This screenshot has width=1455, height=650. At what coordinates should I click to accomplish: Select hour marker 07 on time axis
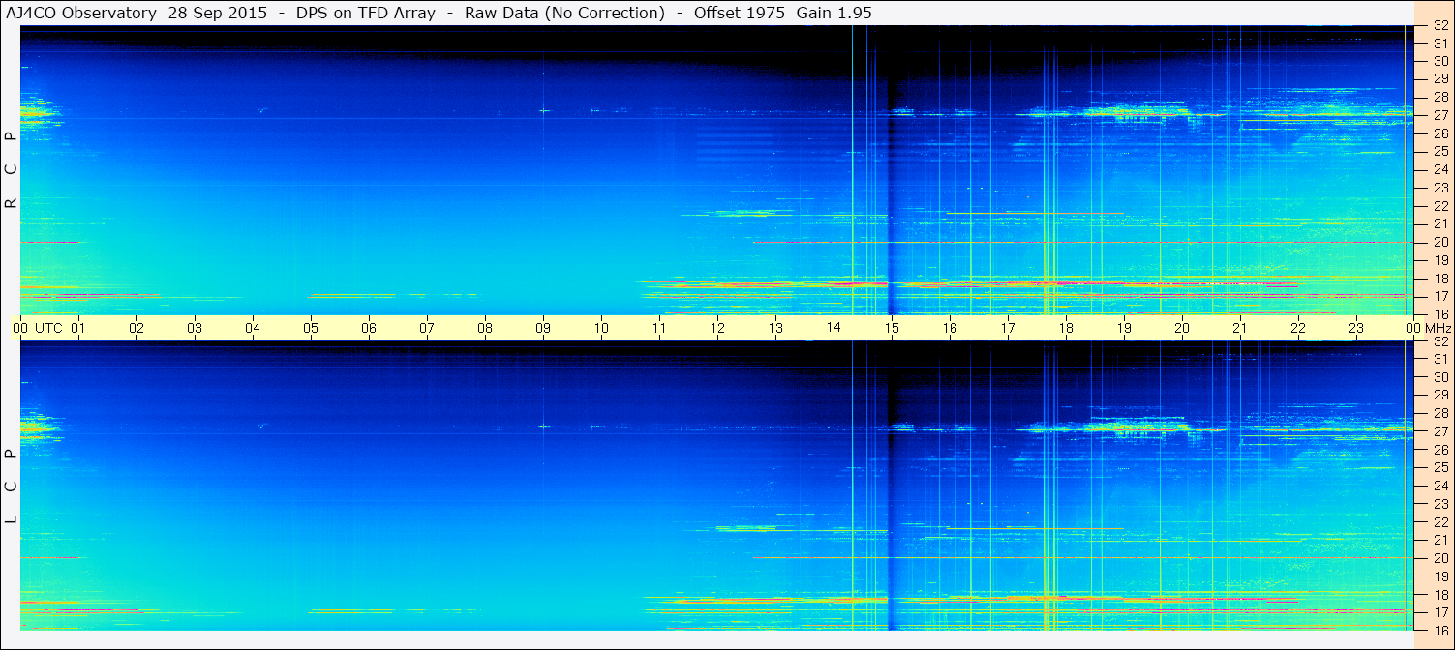point(427,328)
